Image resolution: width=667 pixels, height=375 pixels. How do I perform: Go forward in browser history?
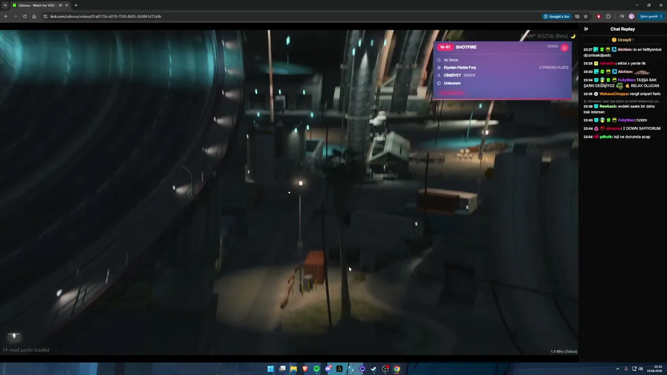pos(15,16)
